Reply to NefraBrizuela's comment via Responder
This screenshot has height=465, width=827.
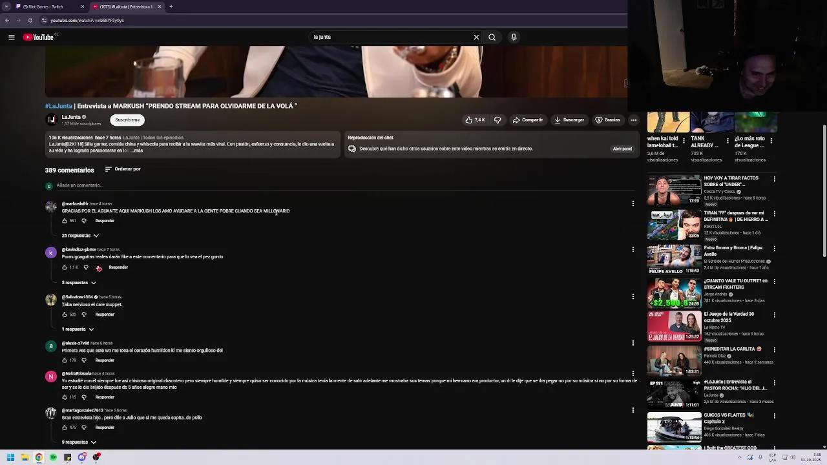105,397
